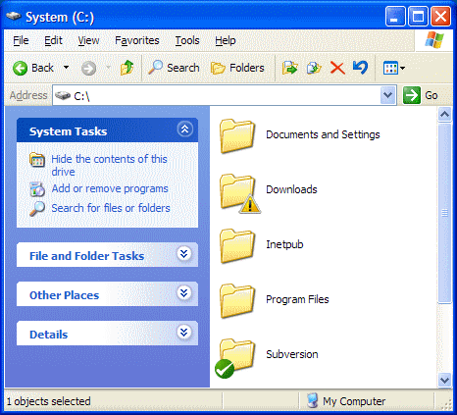
Task: Click the red Delete toolbar icon
Action: click(x=337, y=68)
